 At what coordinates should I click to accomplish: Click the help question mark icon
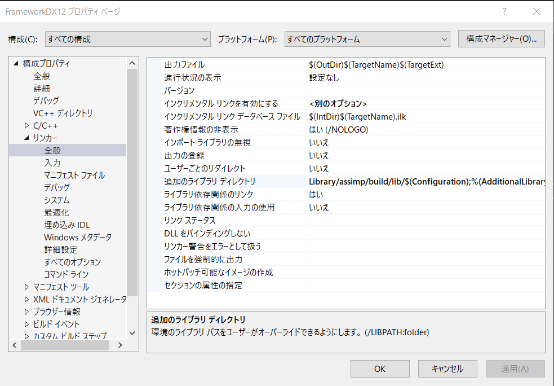504,11
